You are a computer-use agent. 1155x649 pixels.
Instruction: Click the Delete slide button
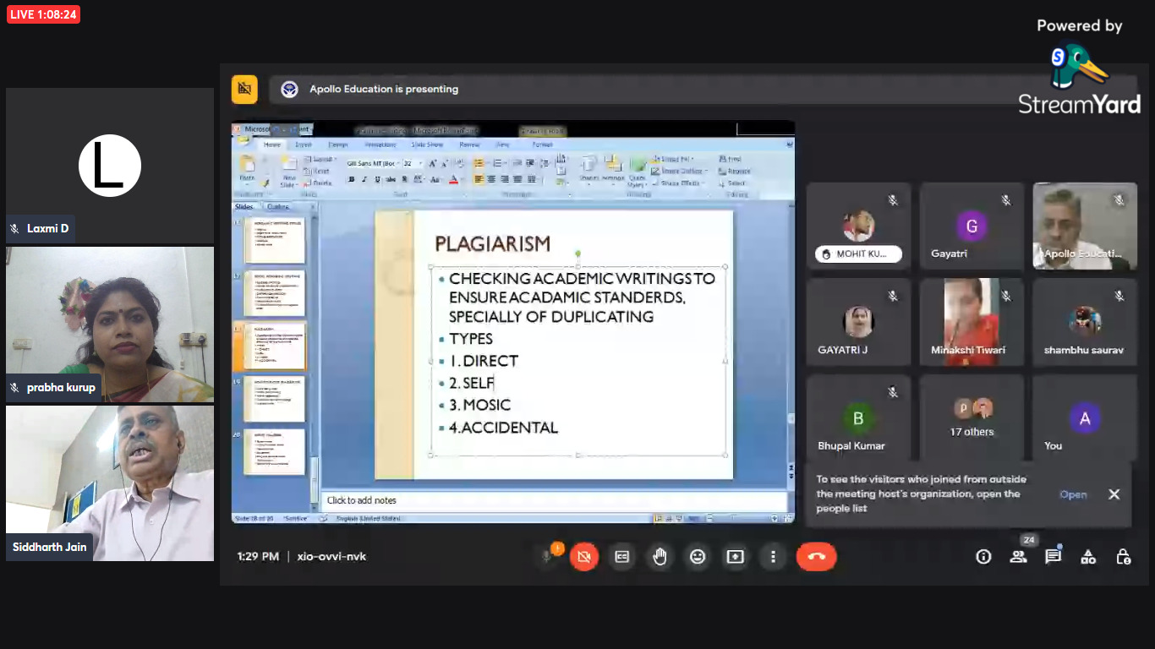coord(319,183)
